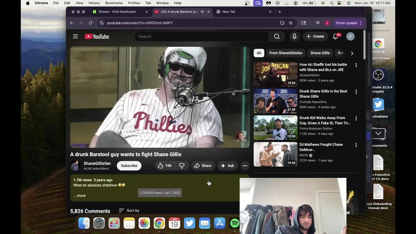This screenshot has width=416, height=234.
Task: Select the All filter chip
Action: click(259, 53)
